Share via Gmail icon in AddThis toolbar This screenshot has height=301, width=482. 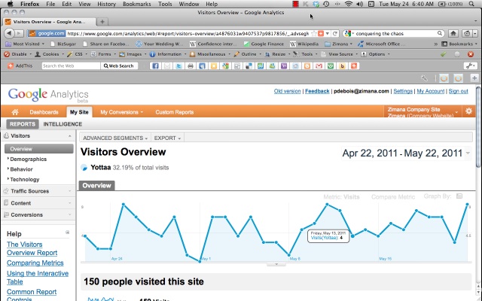pos(319,65)
